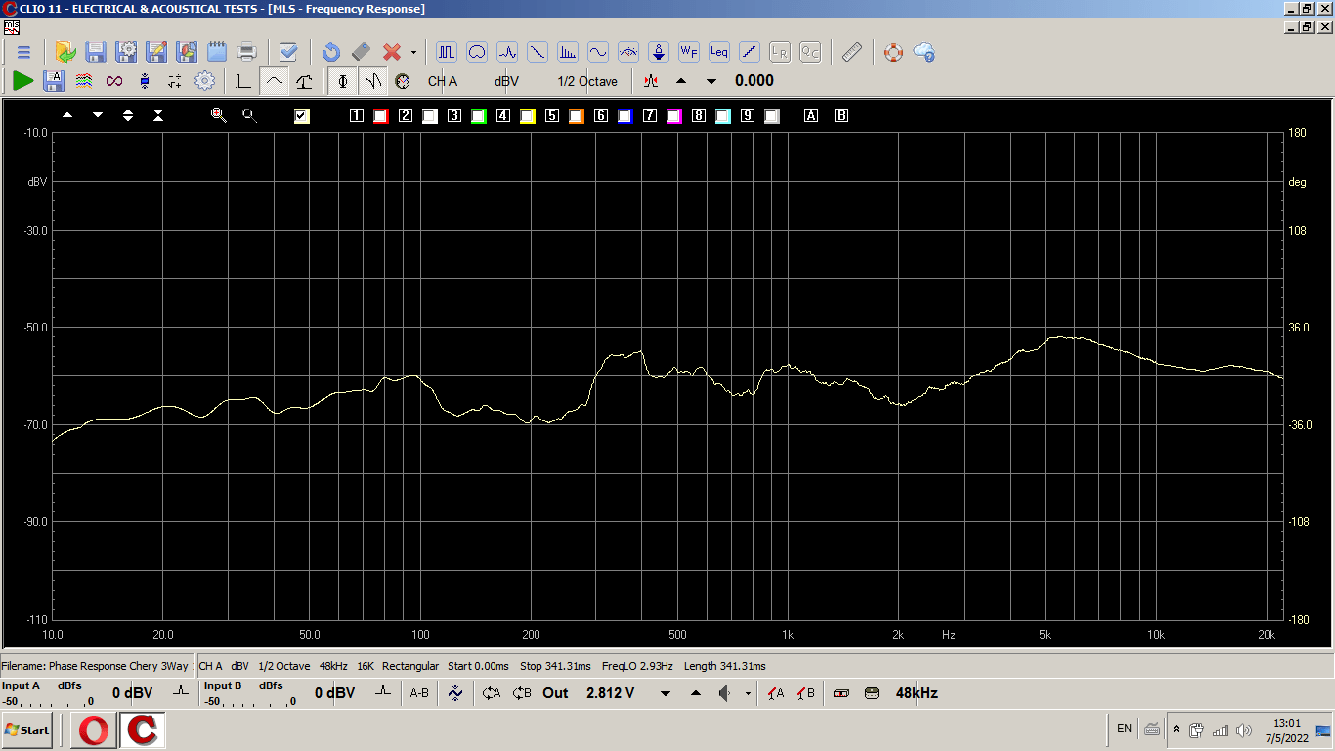The width and height of the screenshot is (1335, 751).
Task: Toggle the main curve display checkbox
Action: click(x=302, y=116)
